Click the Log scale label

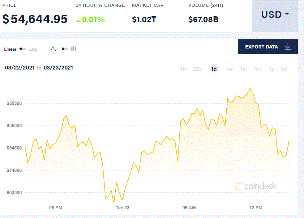(x=33, y=49)
